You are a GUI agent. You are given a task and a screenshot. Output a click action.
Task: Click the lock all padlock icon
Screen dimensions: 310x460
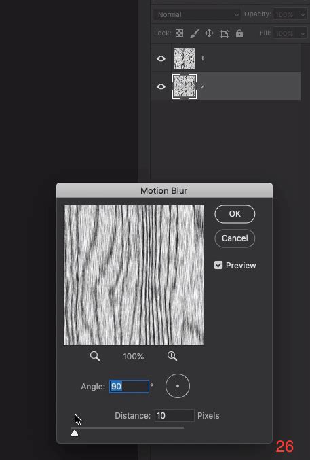239,33
